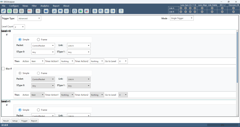
Task: Click the Rst reset toolbar button
Action: [38, 11]
